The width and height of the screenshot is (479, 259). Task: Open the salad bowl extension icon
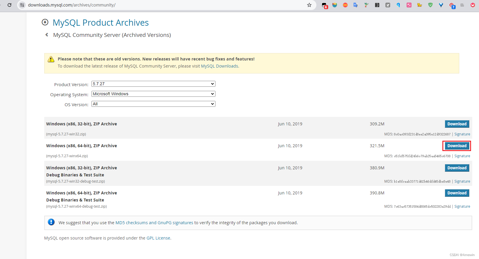click(335, 5)
